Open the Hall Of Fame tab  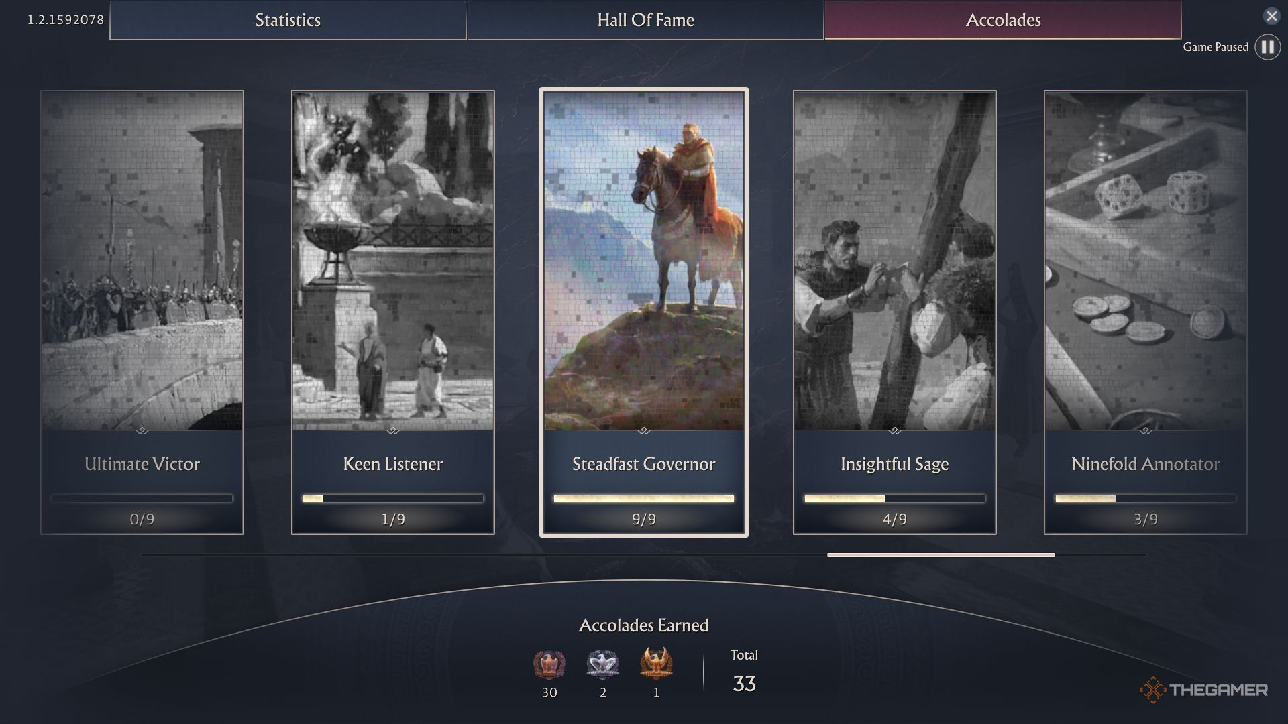(645, 20)
